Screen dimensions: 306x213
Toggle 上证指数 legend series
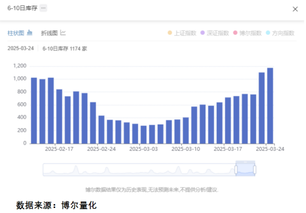182,33
